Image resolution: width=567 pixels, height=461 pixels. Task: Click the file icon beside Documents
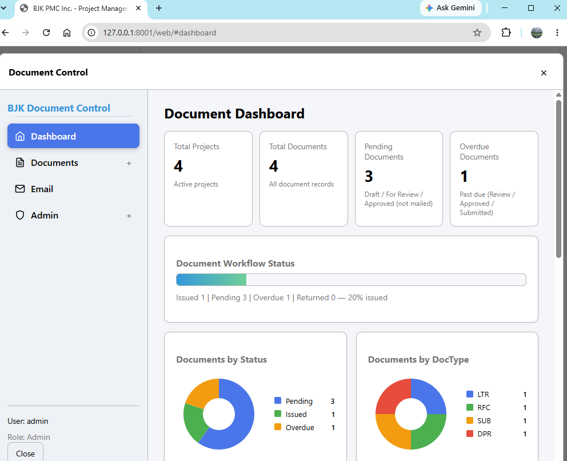pyautogui.click(x=20, y=163)
